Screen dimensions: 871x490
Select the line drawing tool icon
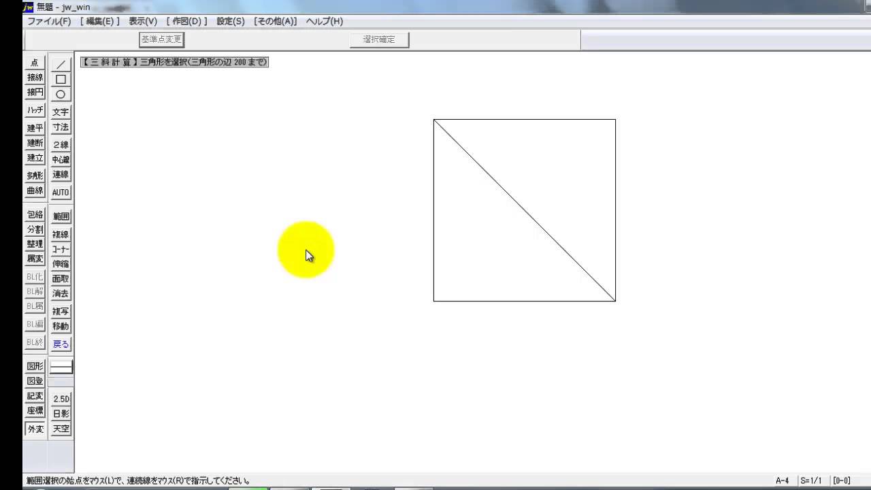(x=61, y=64)
